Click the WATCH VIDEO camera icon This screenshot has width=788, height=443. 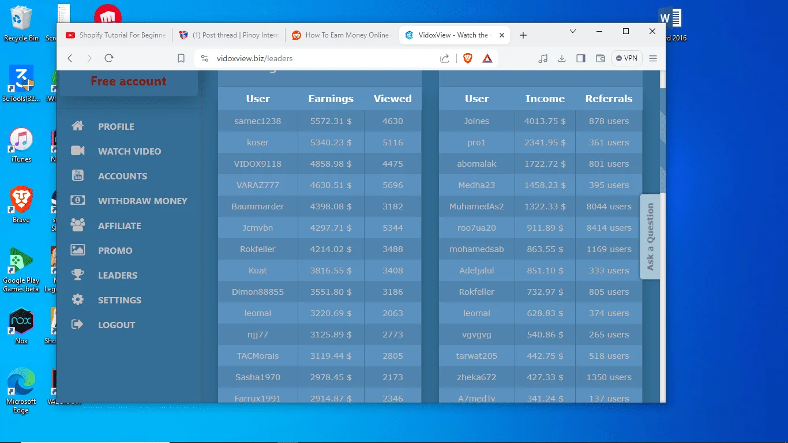(x=78, y=151)
